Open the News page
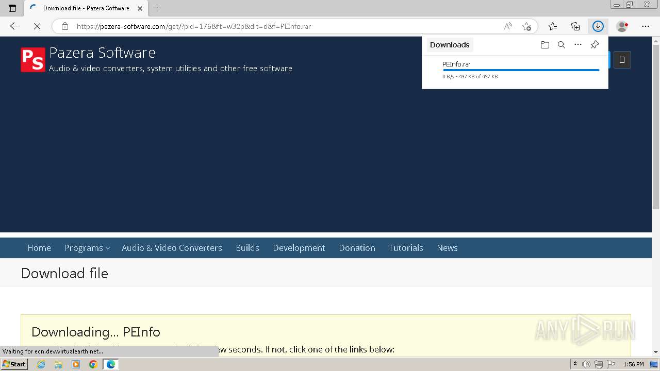Image resolution: width=660 pixels, height=371 pixels. click(447, 248)
